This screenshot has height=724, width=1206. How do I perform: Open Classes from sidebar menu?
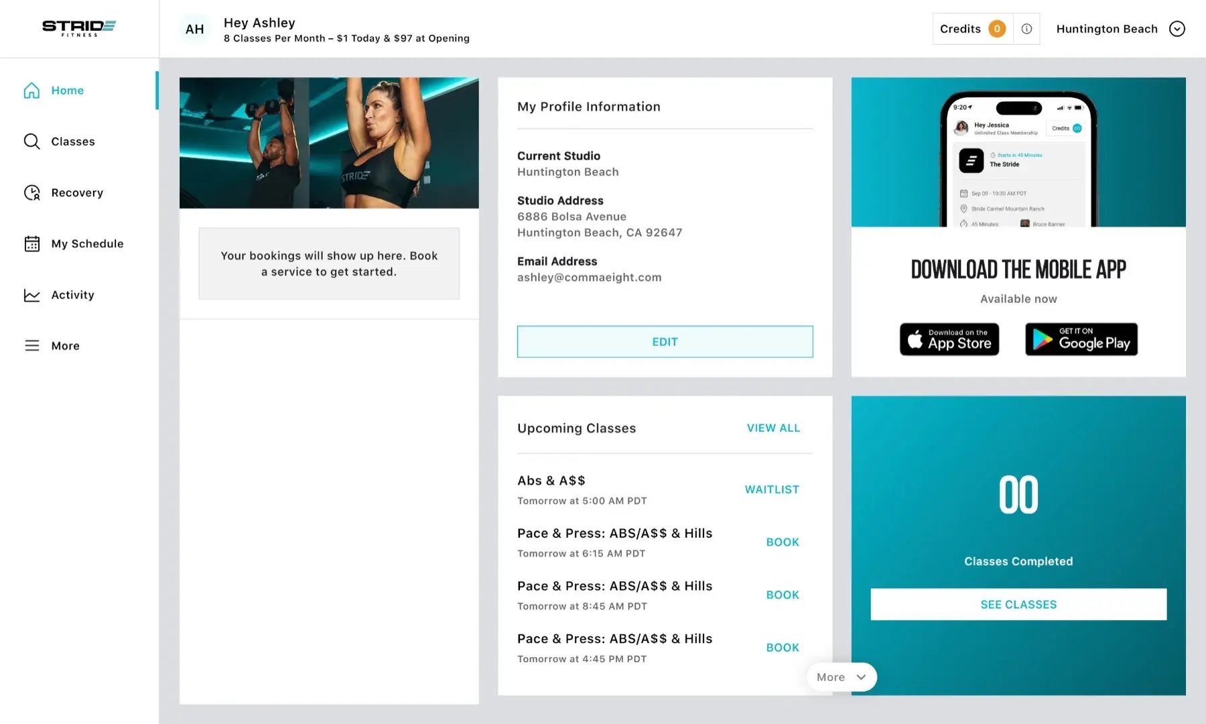click(x=73, y=141)
